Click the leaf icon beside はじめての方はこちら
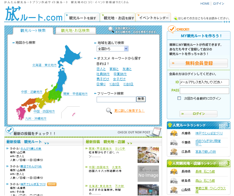234x196 pixels. tap(175, 18)
